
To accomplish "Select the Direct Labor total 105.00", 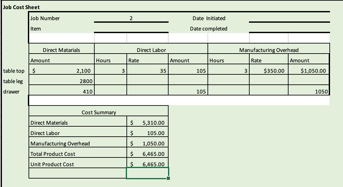I will pyautogui.click(x=148, y=131).
